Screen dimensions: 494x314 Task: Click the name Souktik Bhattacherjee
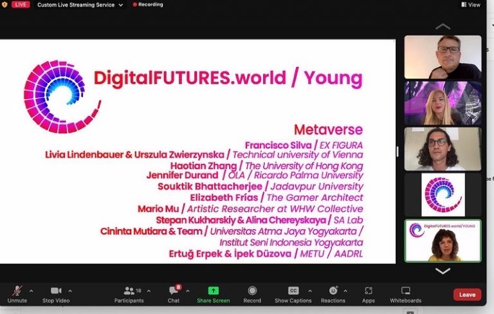(x=210, y=187)
